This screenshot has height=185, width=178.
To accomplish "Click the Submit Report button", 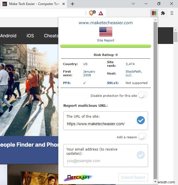I will click(133, 177).
